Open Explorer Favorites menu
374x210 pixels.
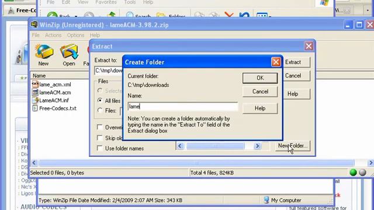pyautogui.click(x=106, y=2)
